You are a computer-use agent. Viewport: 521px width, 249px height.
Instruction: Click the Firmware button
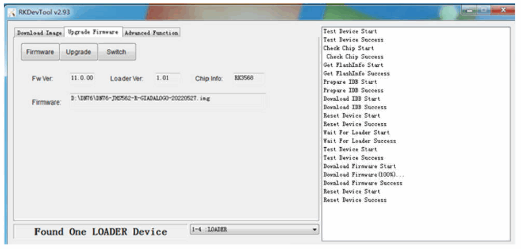40,52
